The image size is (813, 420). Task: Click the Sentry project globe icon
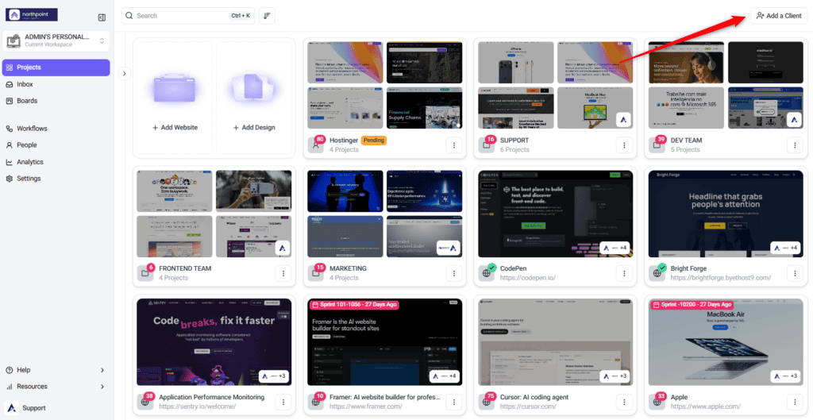point(144,401)
